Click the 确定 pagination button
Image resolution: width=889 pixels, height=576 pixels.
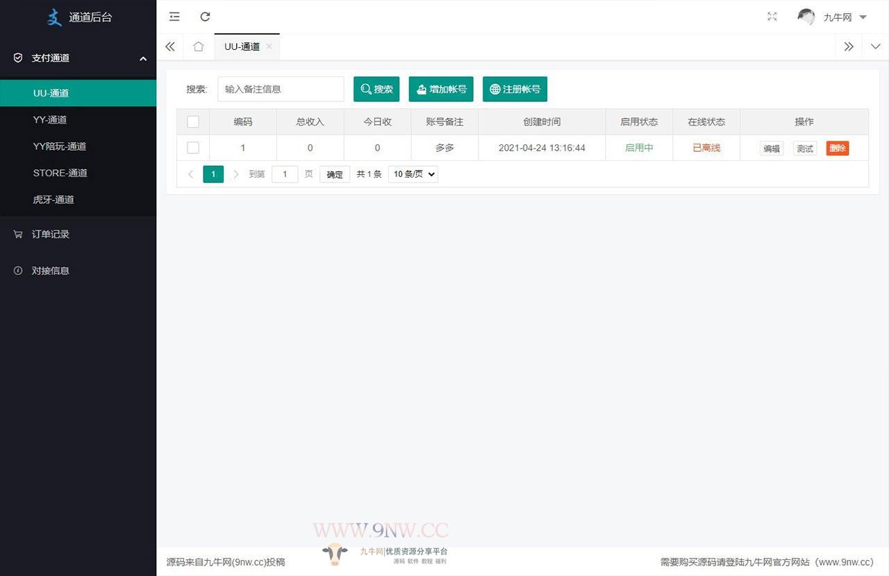pyautogui.click(x=335, y=174)
